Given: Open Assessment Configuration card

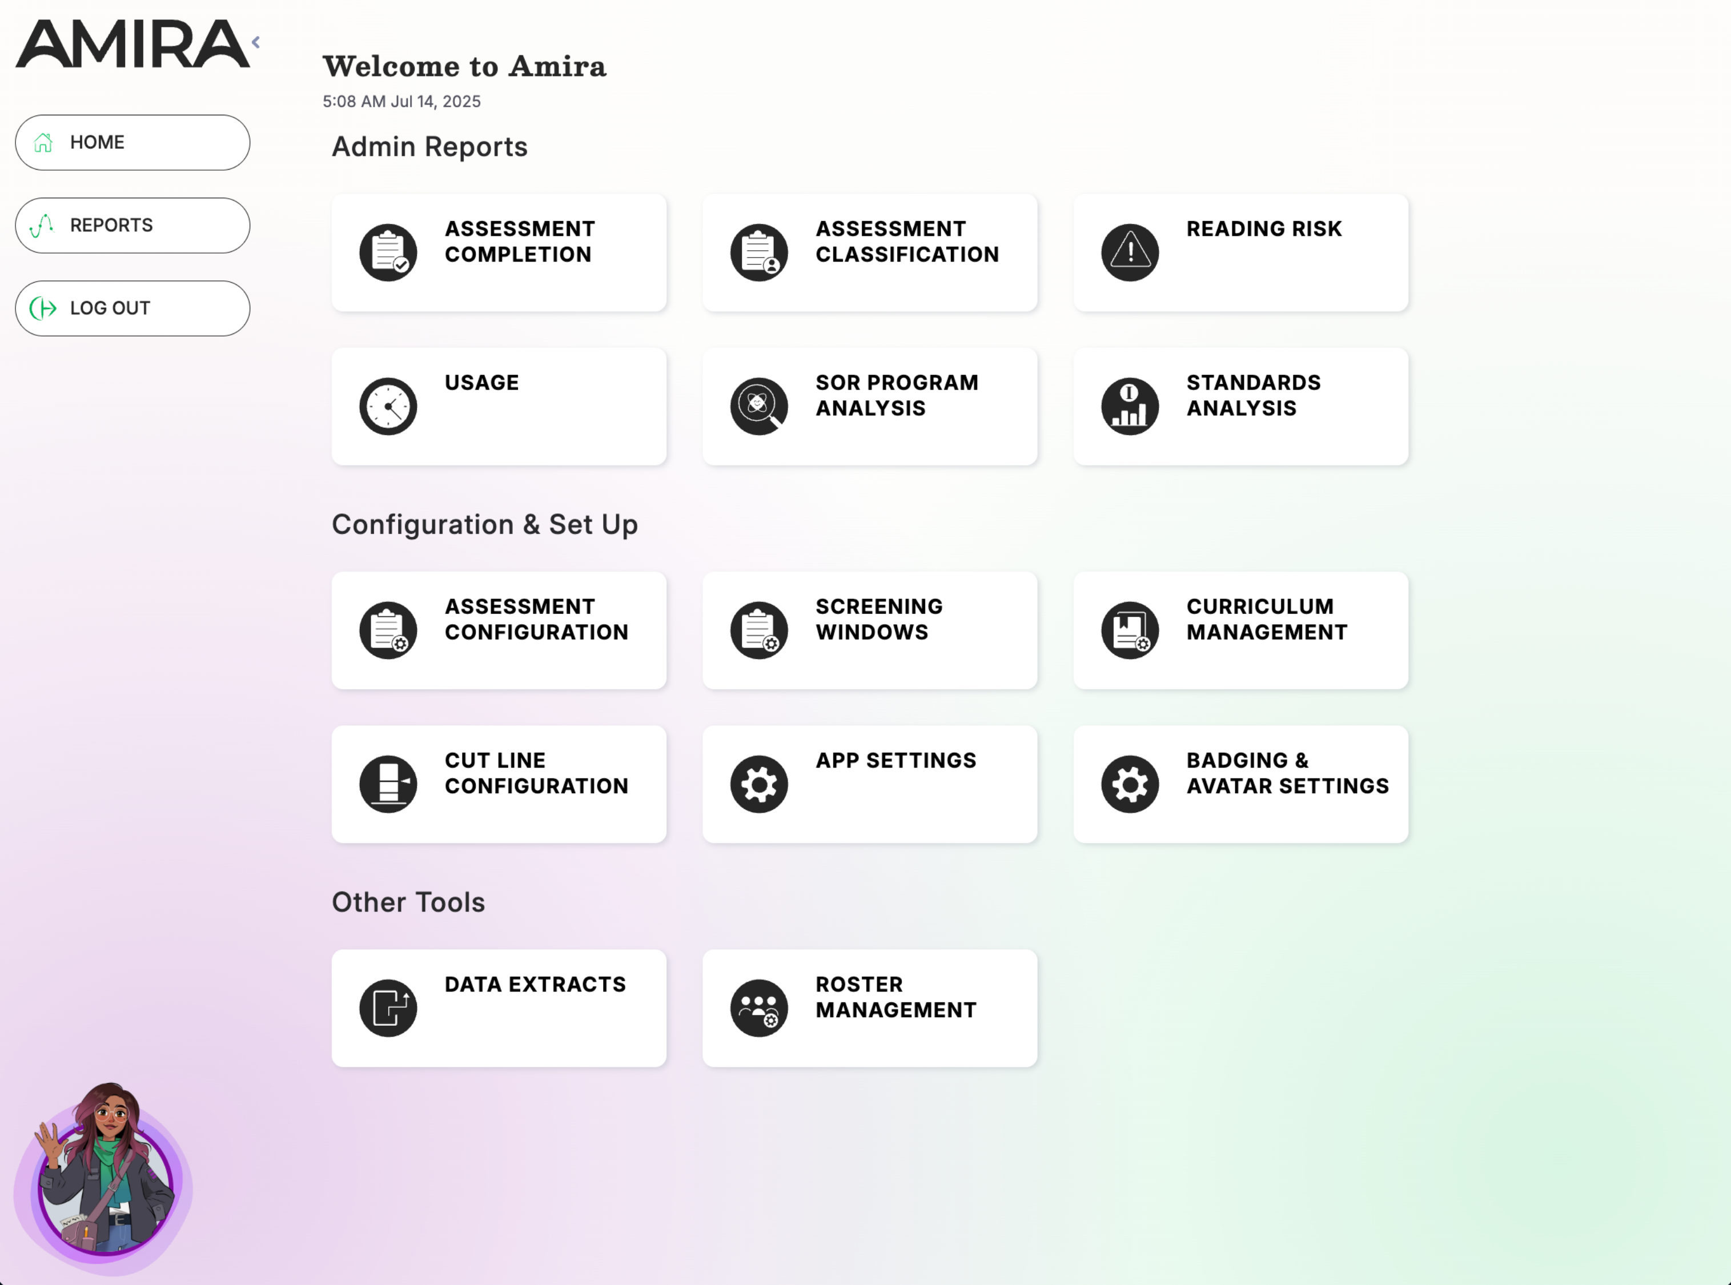Looking at the screenshot, I should point(499,630).
